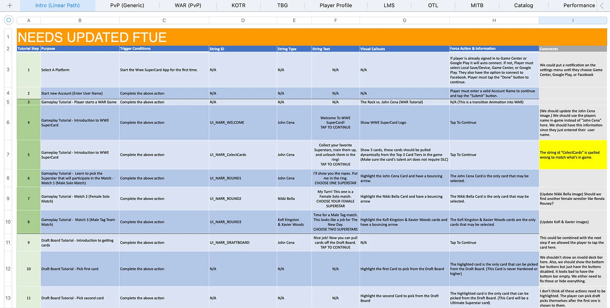Select 'Start new Account (Enter User Name)' cell
Image resolution: width=610 pixels, height=308 pixels.
tap(80, 93)
